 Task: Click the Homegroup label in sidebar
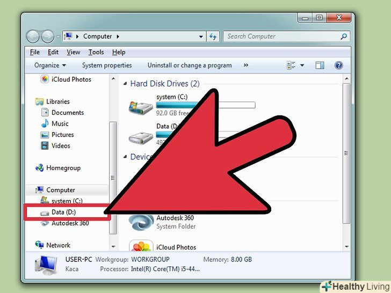tap(63, 168)
